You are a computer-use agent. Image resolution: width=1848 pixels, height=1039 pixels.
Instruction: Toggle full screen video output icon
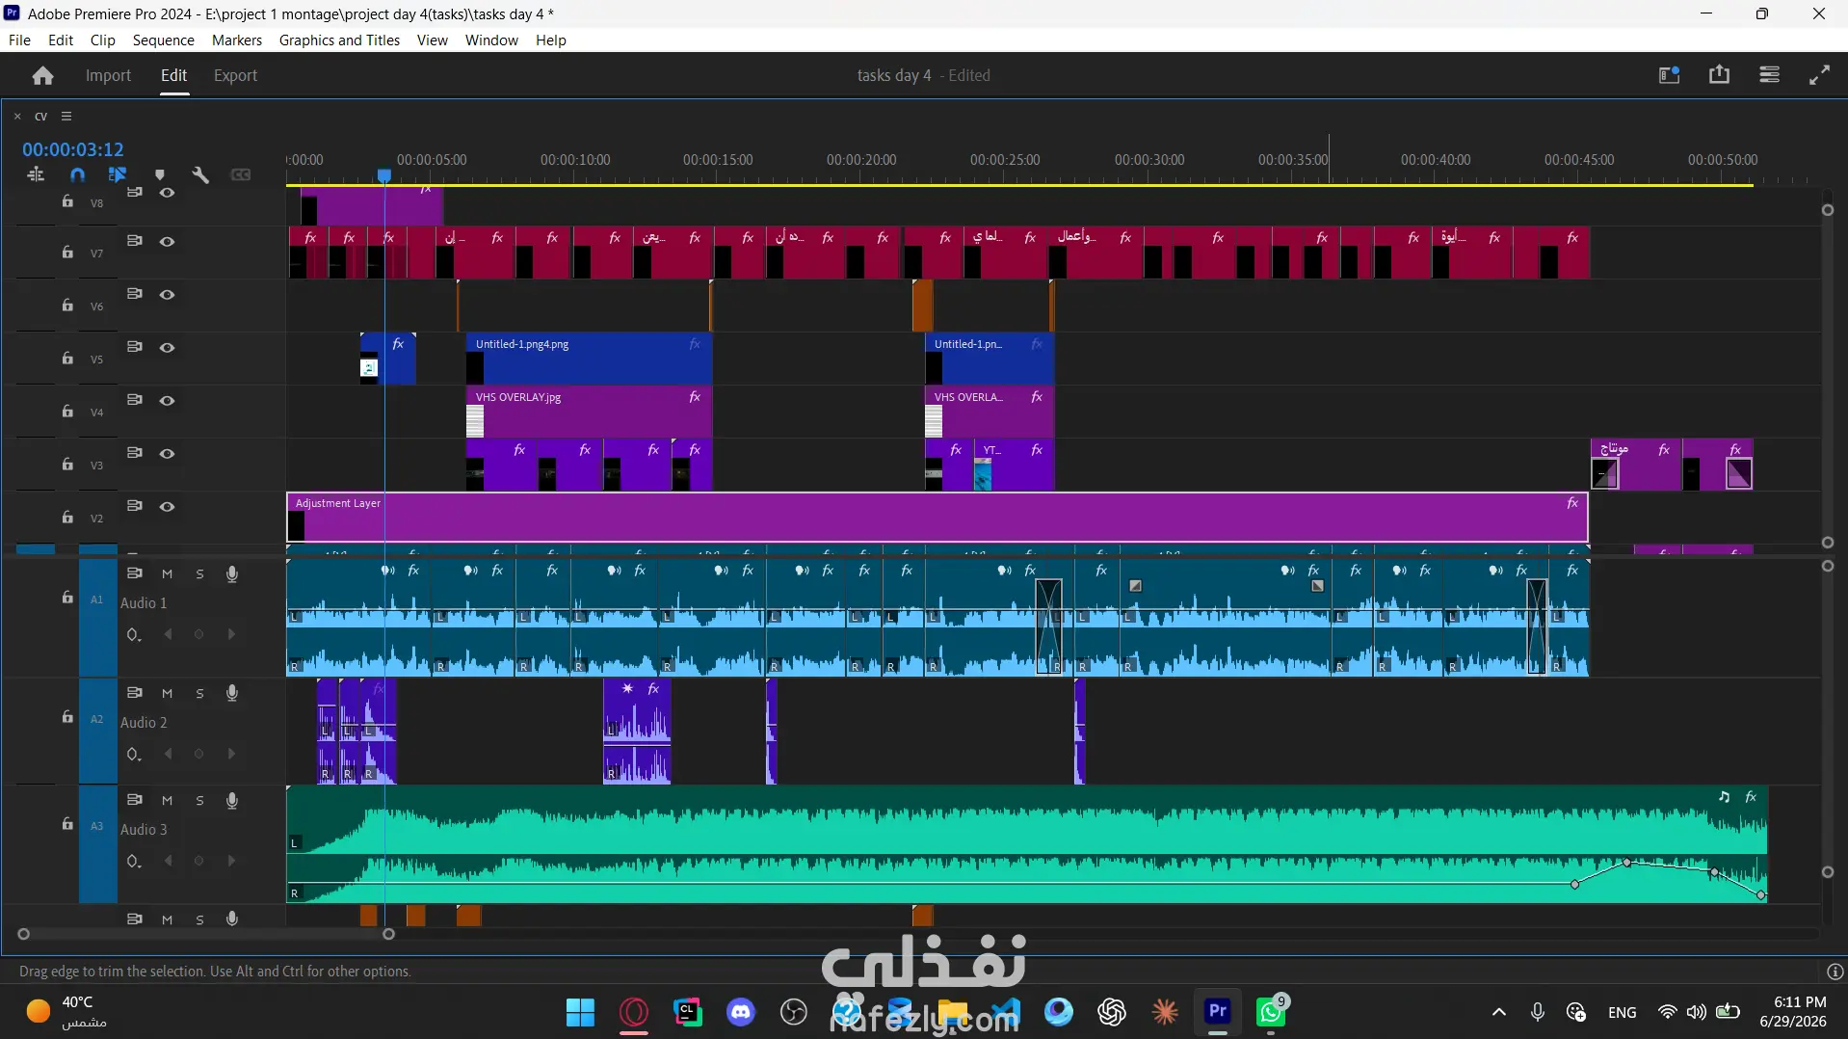click(1819, 75)
